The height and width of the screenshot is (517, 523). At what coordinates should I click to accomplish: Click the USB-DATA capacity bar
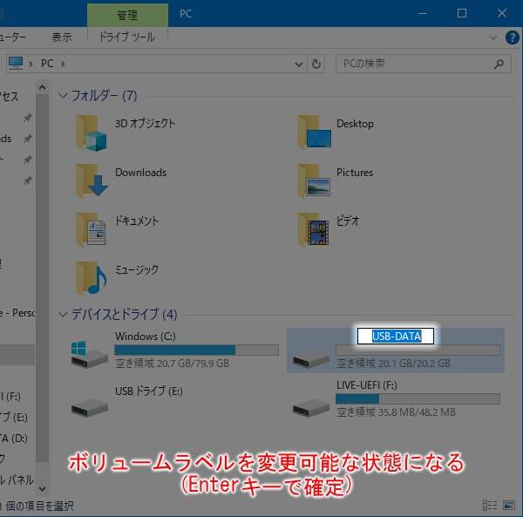point(418,350)
